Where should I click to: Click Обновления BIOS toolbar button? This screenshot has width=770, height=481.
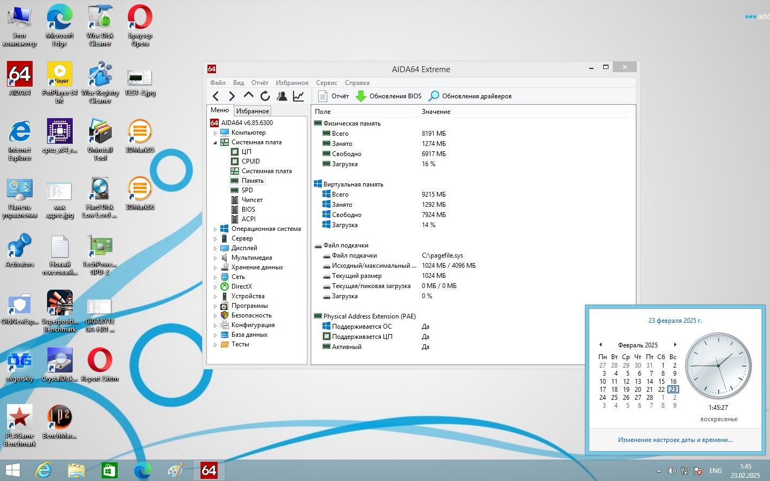pyautogui.click(x=389, y=96)
